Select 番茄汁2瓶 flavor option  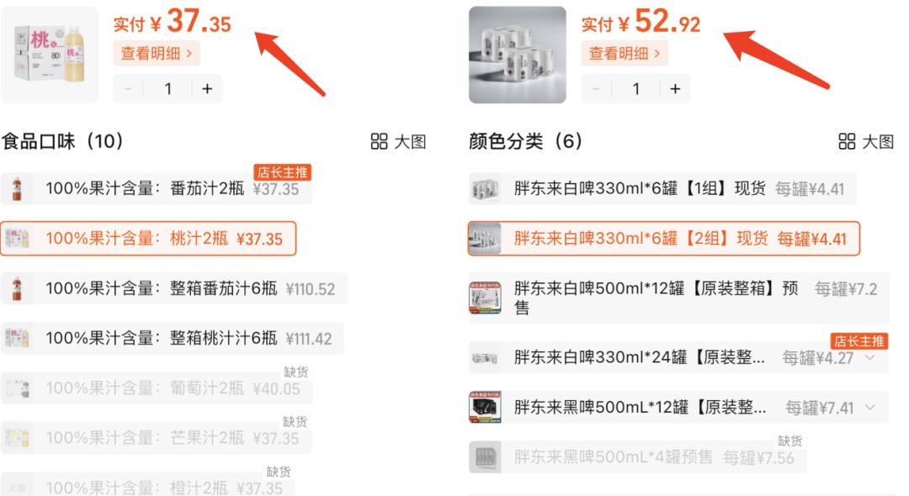(156, 188)
